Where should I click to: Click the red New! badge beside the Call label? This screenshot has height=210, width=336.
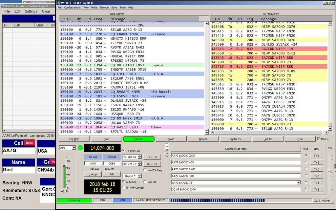pyautogui.click(x=29, y=143)
